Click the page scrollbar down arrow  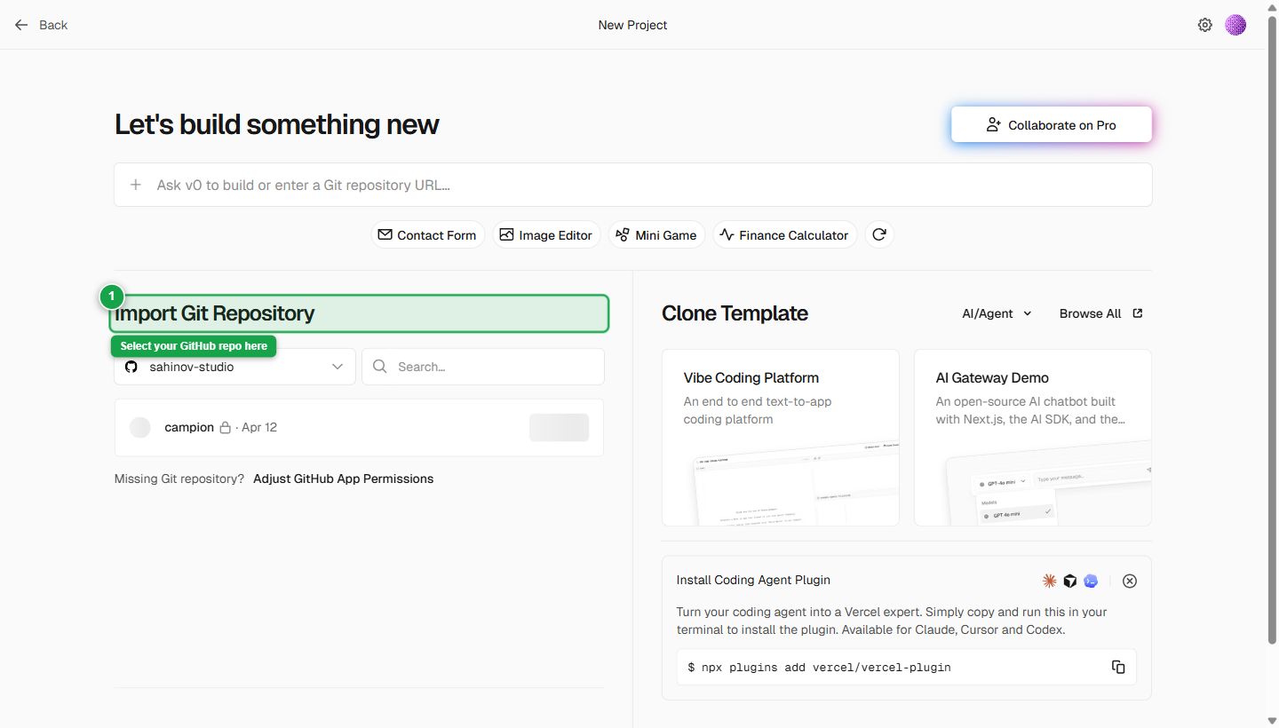click(x=1273, y=720)
